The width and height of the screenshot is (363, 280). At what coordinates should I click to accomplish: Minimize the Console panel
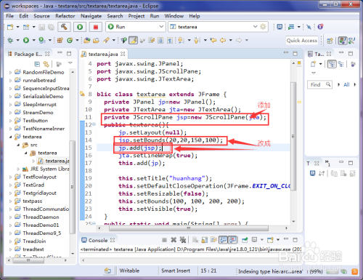(x=286, y=239)
